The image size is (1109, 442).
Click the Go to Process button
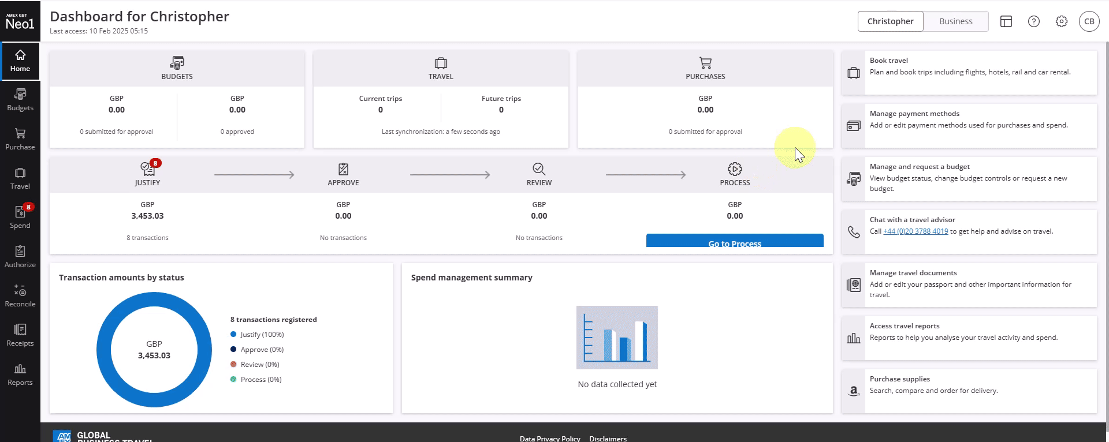tap(735, 241)
